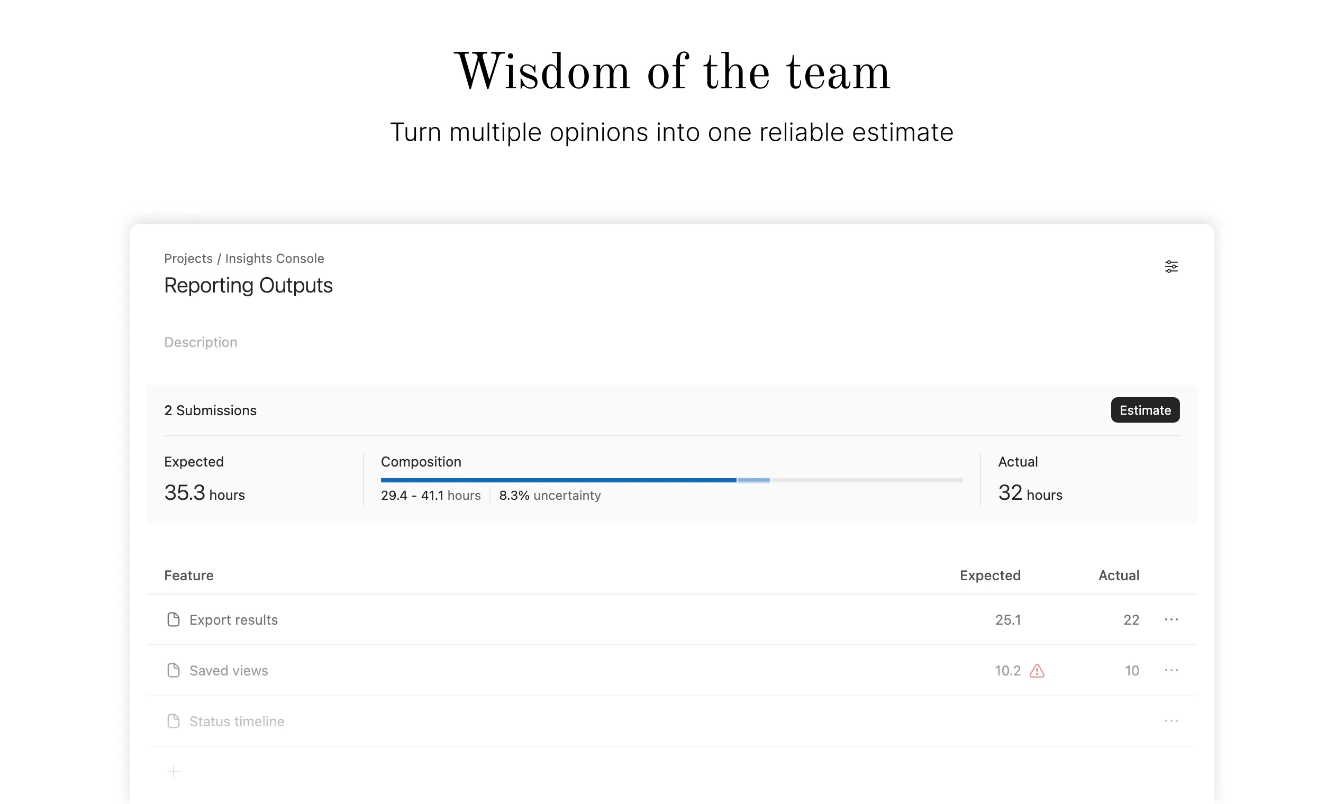Click the Saved views document icon
The height and width of the screenshot is (804, 1344).
click(174, 670)
